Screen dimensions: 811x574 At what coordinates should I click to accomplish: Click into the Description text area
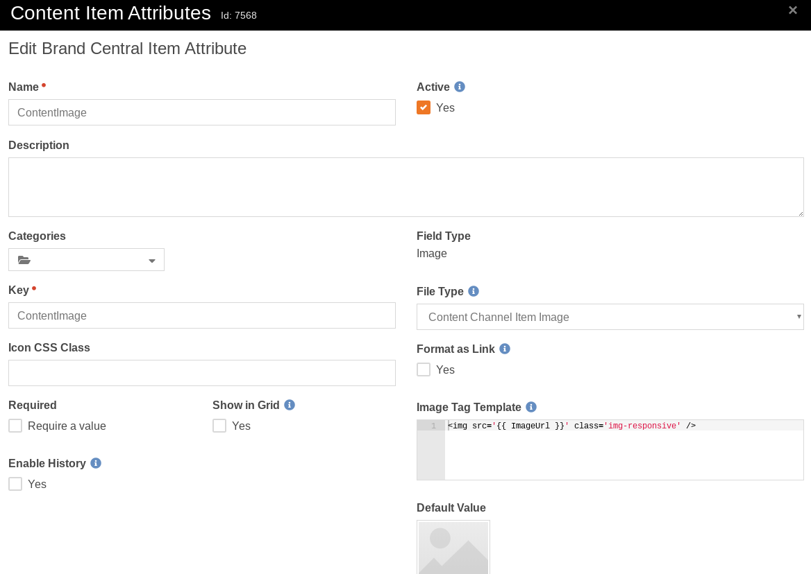click(x=406, y=187)
